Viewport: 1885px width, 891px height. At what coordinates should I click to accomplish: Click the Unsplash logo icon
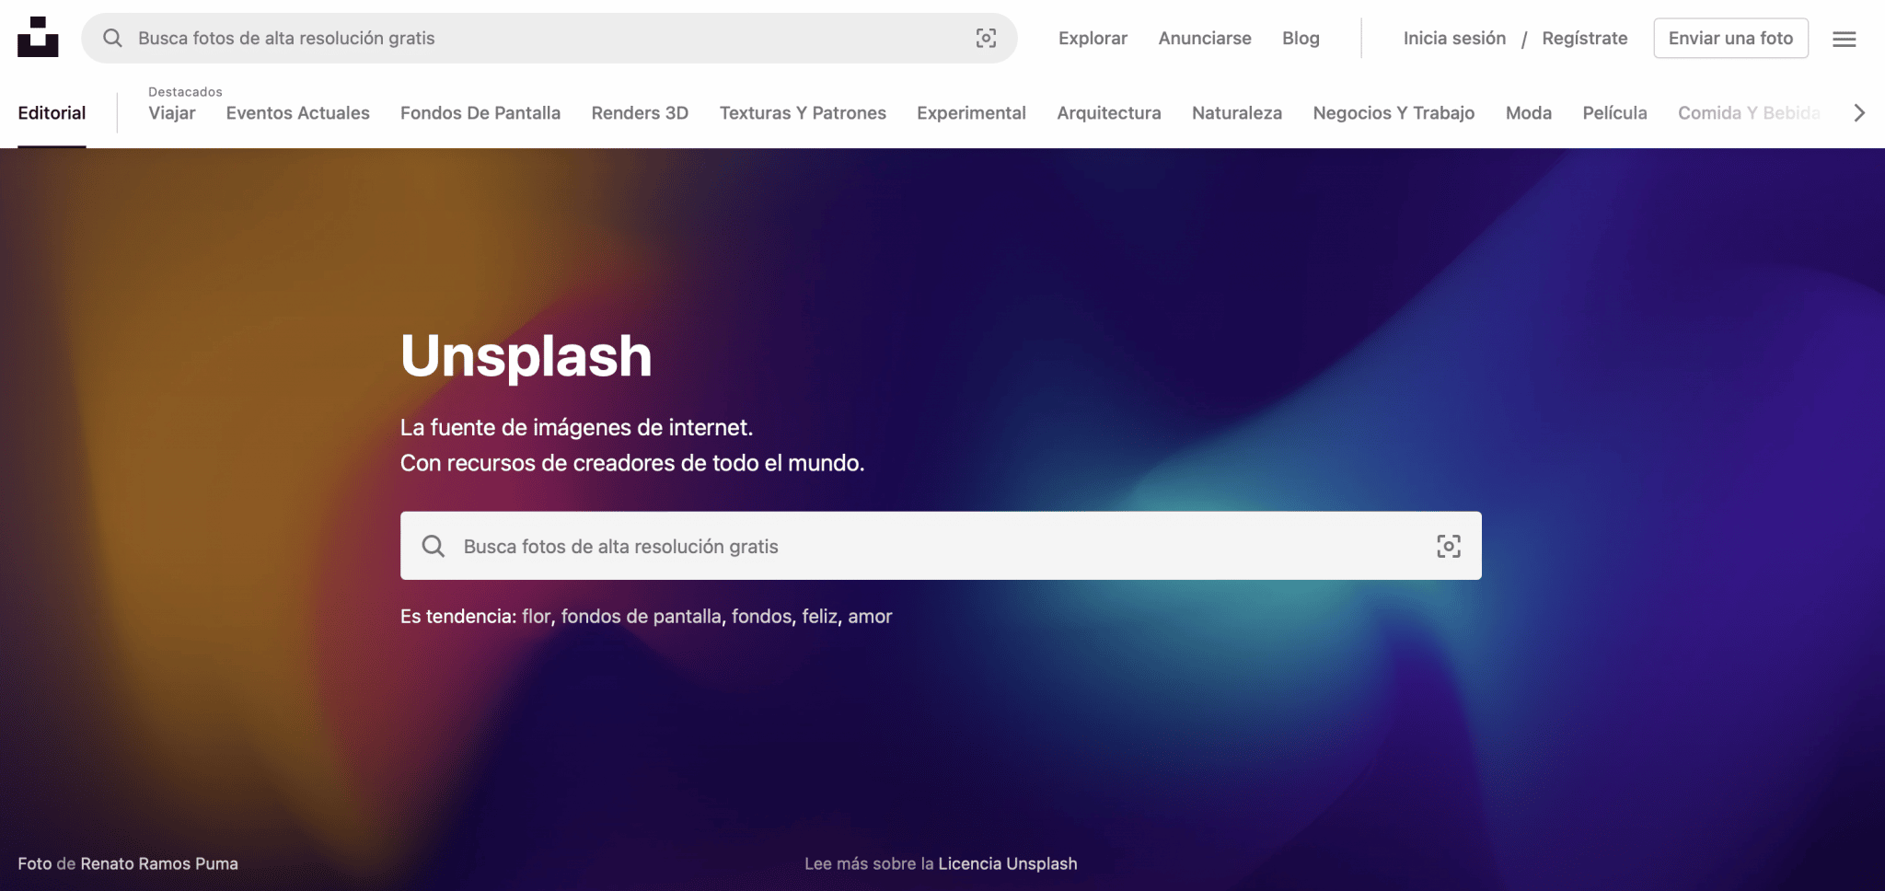pyautogui.click(x=38, y=37)
